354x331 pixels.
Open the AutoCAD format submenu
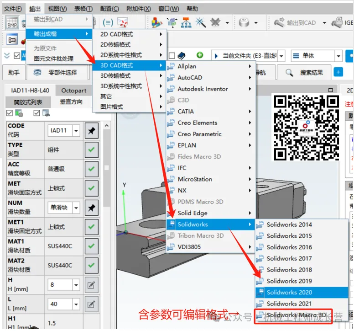211,78
